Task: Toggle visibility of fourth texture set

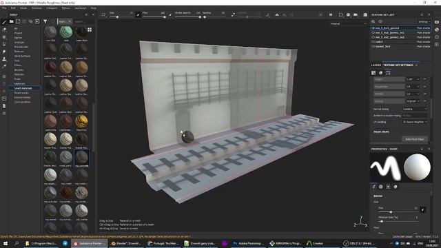Action: 373,42
